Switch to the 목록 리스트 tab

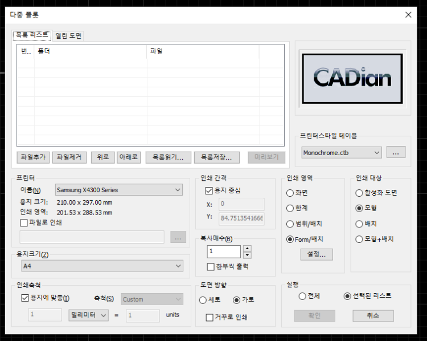click(x=32, y=35)
